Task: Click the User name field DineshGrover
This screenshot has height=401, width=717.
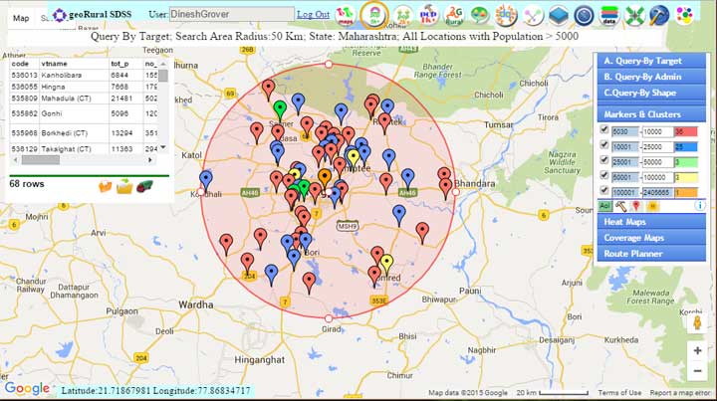Action: click(232, 14)
